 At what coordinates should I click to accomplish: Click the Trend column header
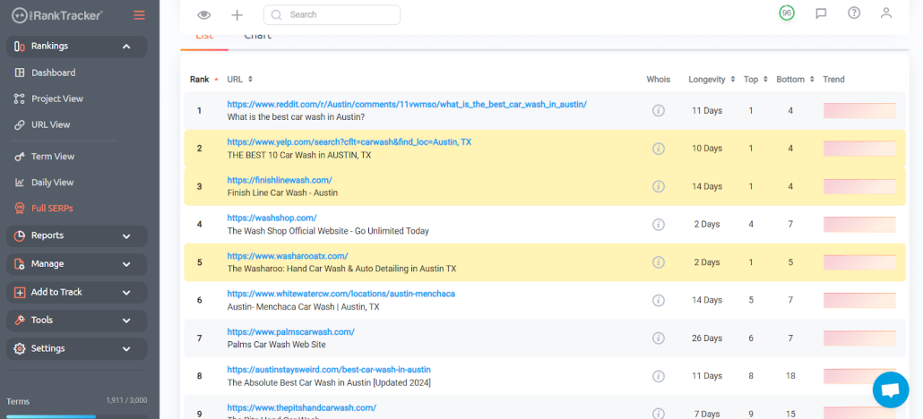(x=833, y=80)
